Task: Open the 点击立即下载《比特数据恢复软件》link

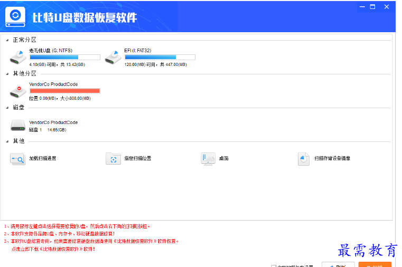Action: (53, 249)
